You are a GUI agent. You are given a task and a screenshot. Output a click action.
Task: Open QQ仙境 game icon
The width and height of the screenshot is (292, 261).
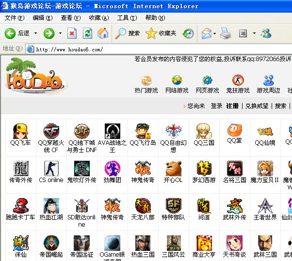click(x=265, y=131)
